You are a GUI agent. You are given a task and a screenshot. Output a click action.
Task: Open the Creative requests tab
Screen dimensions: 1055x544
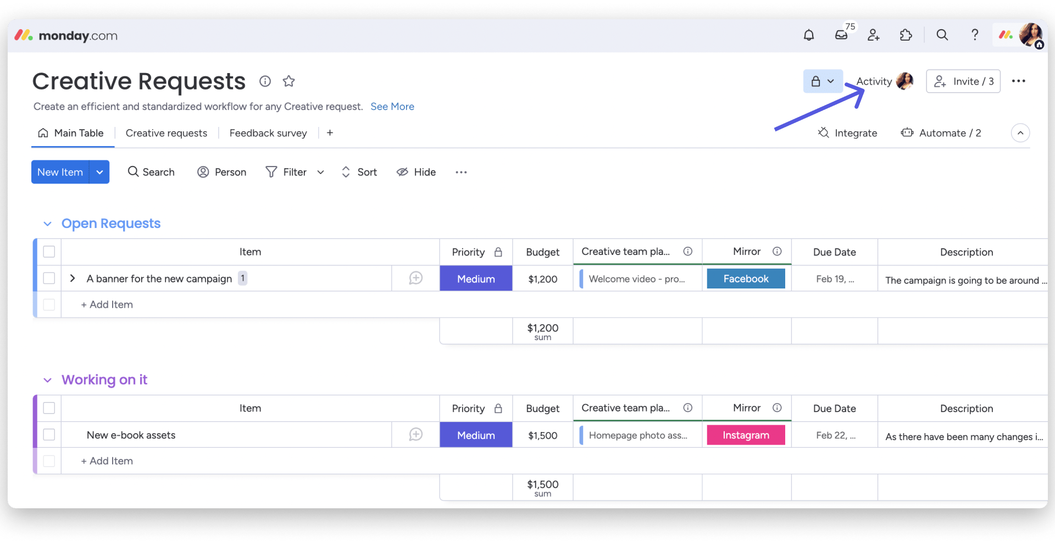coord(166,132)
